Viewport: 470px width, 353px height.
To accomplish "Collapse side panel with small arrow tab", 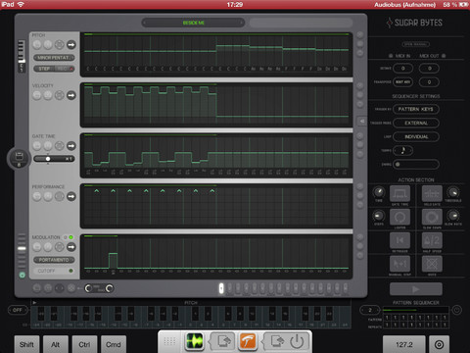I will (361, 122).
